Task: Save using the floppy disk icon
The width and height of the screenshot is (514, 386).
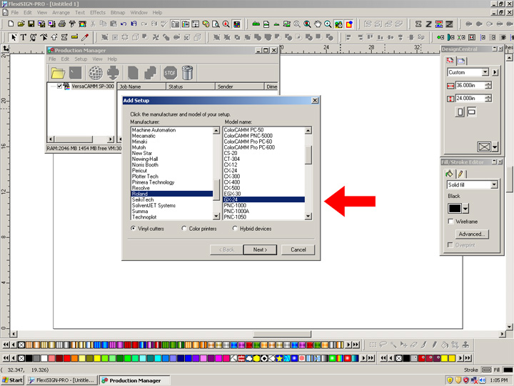Action: pos(31,24)
